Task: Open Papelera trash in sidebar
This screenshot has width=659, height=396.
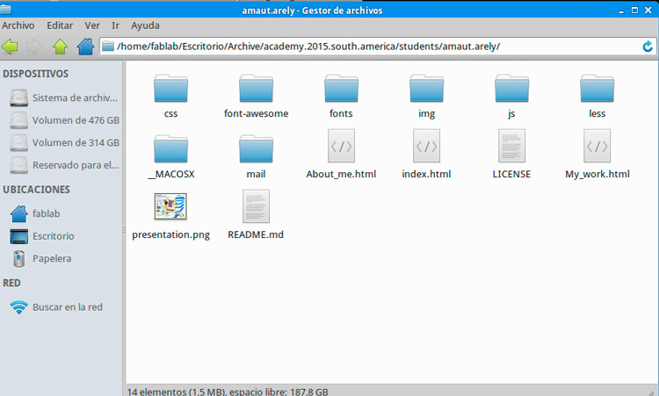Action: click(x=40, y=258)
